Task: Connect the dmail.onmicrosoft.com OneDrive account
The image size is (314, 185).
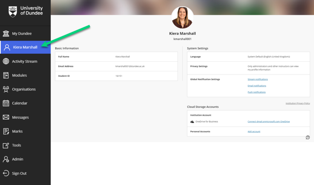Action: (x=269, y=121)
